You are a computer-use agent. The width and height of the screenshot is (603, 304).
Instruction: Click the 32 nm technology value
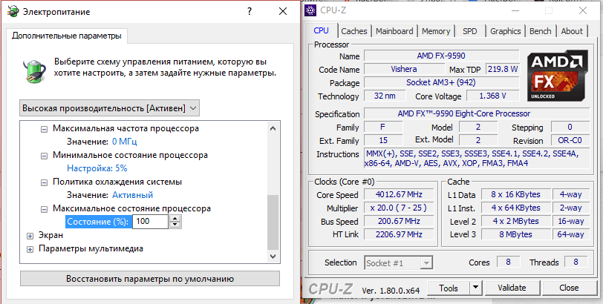[x=385, y=96]
